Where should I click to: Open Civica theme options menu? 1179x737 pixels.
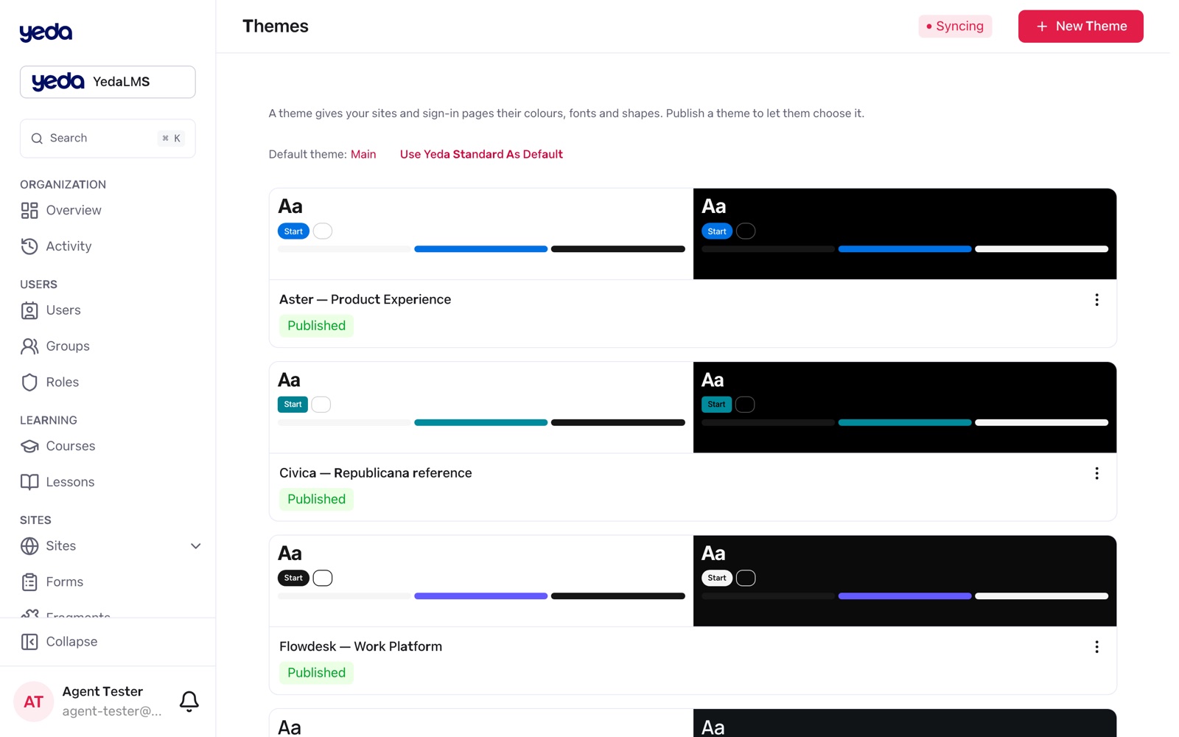[x=1096, y=473]
